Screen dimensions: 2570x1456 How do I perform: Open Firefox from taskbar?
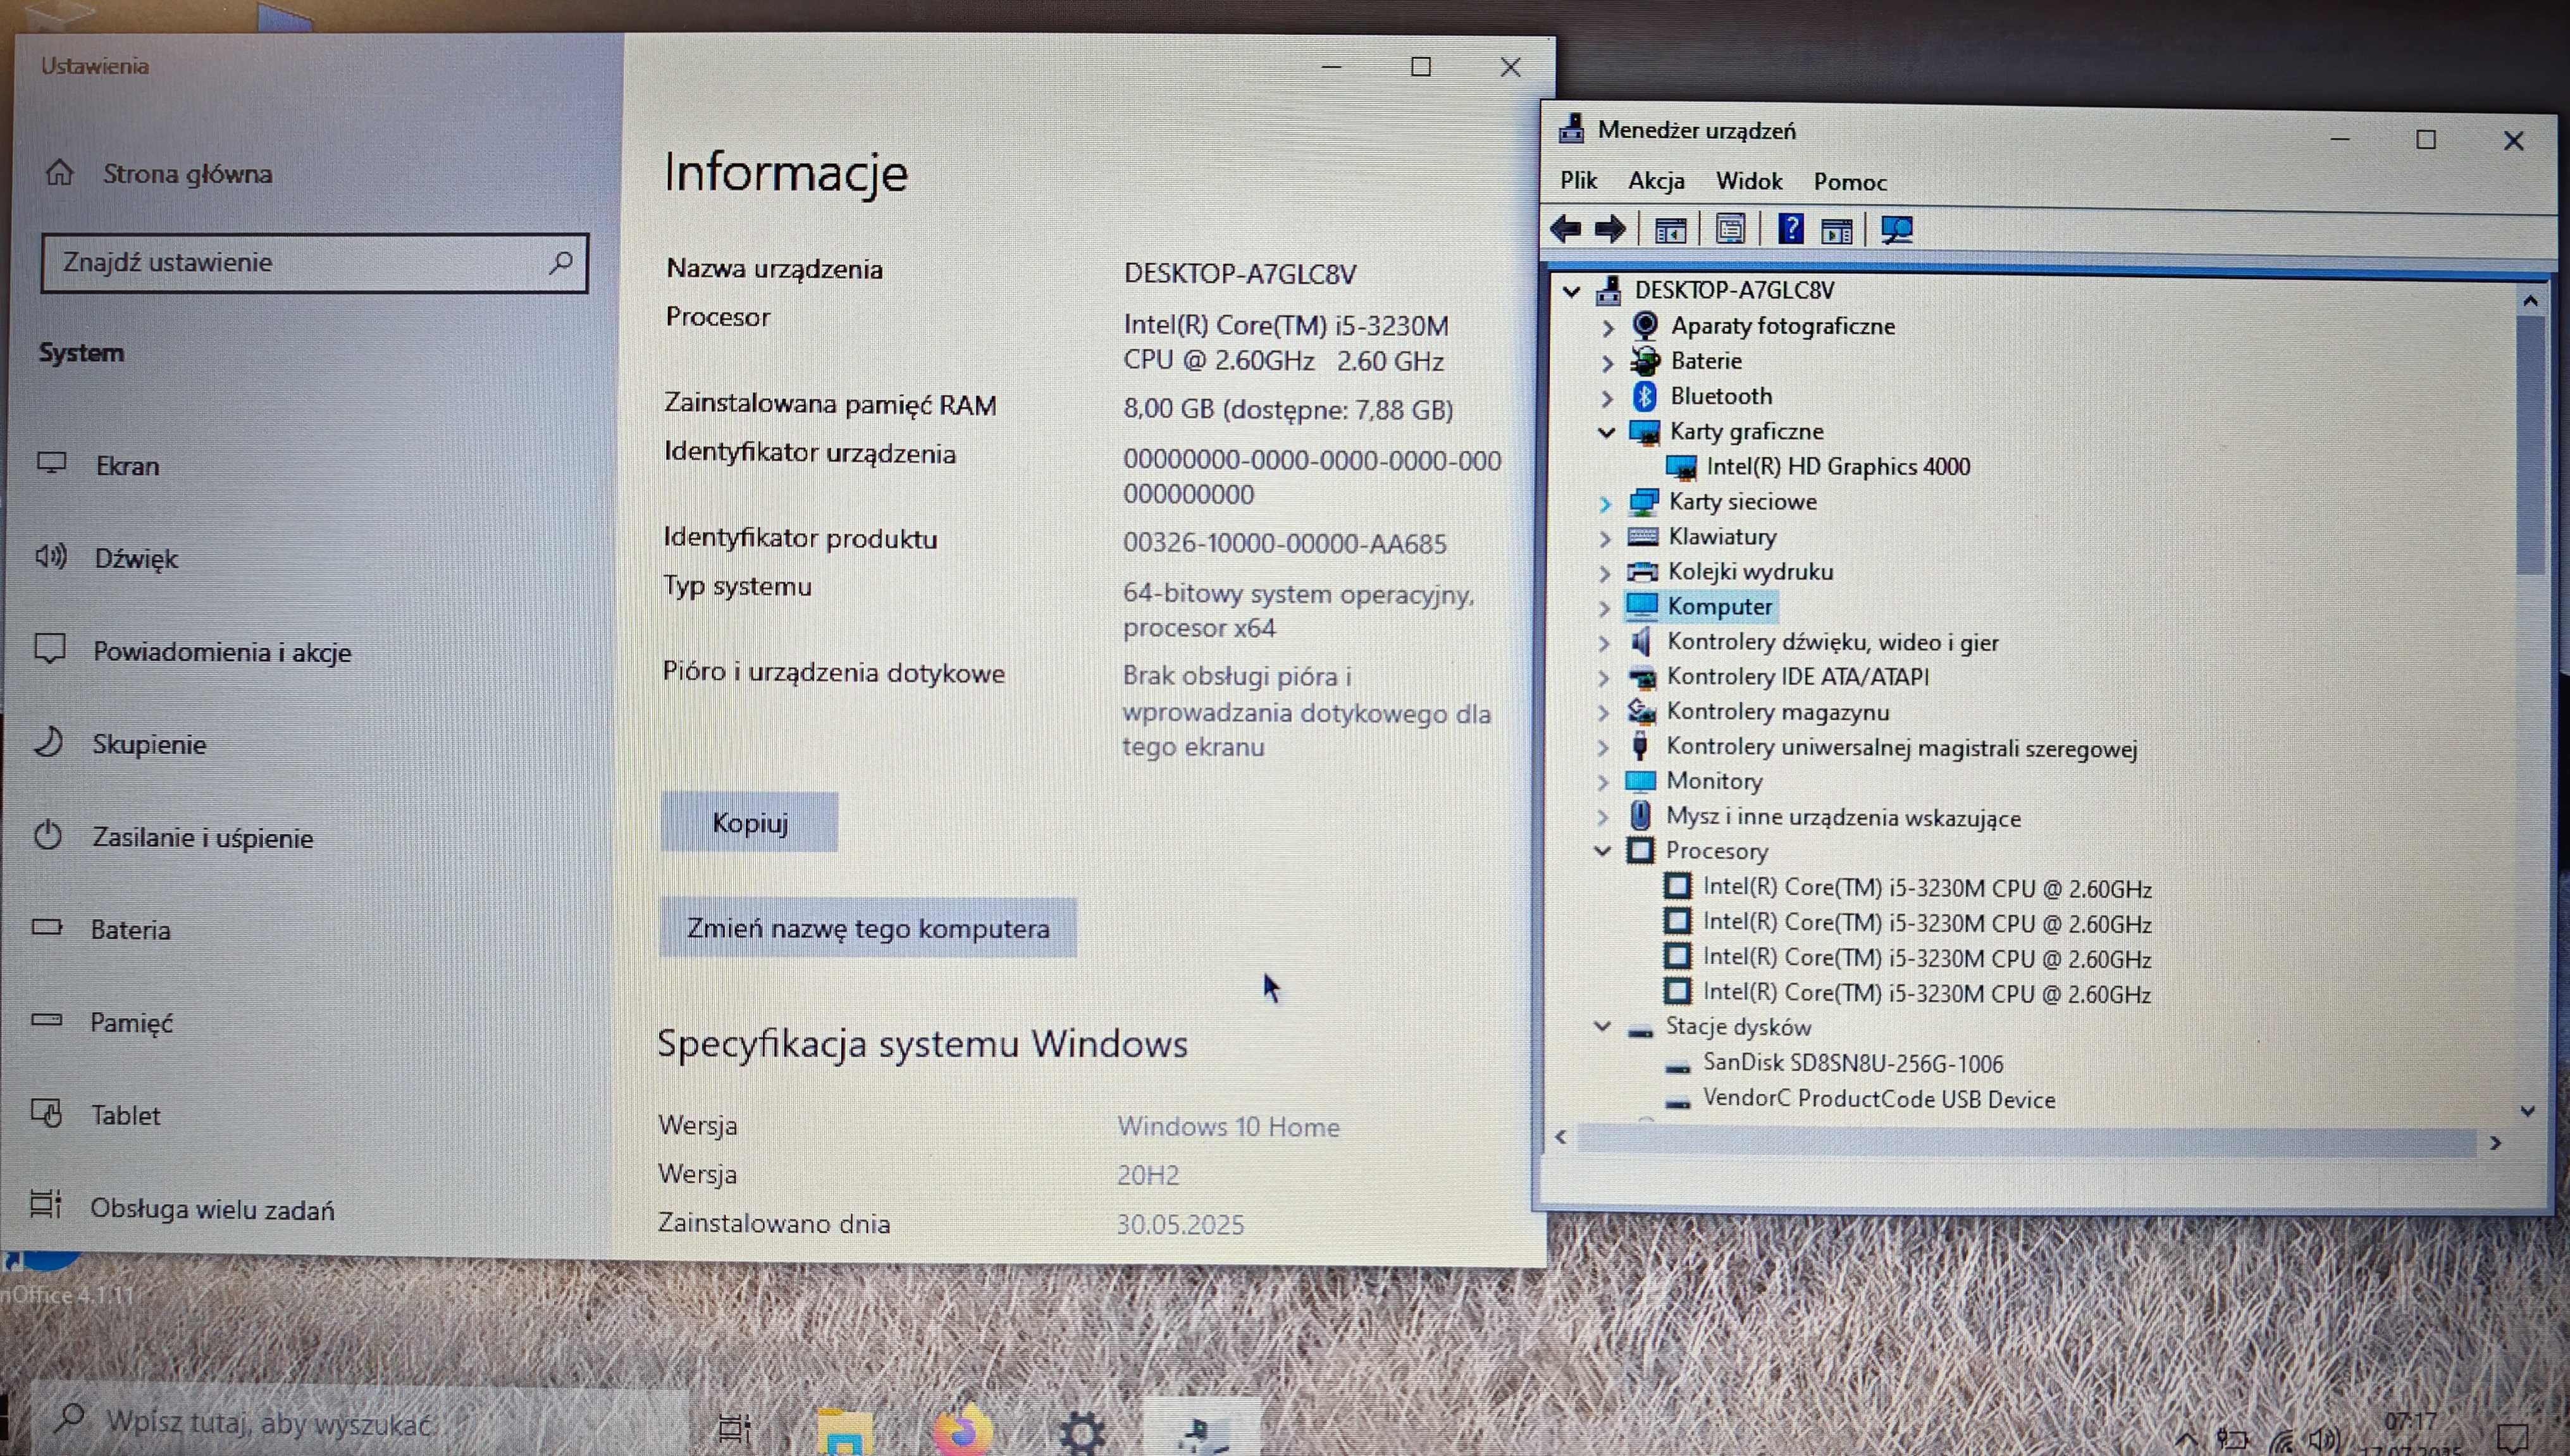click(963, 1430)
